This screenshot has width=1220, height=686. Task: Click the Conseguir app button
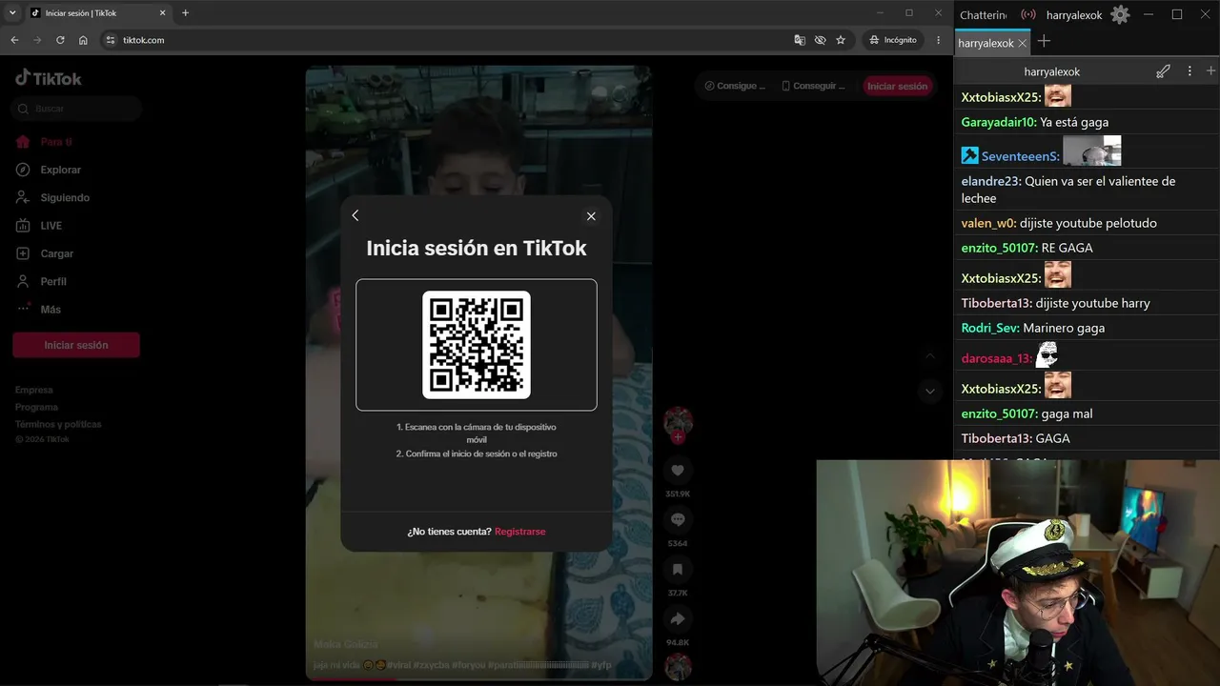[x=813, y=86]
